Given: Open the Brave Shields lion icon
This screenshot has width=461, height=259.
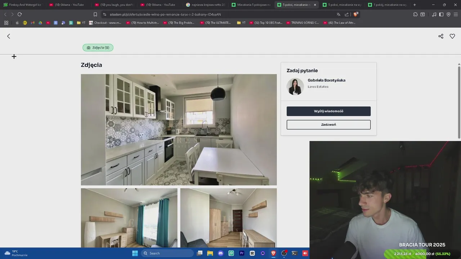Looking at the screenshot, I should coord(355,14).
